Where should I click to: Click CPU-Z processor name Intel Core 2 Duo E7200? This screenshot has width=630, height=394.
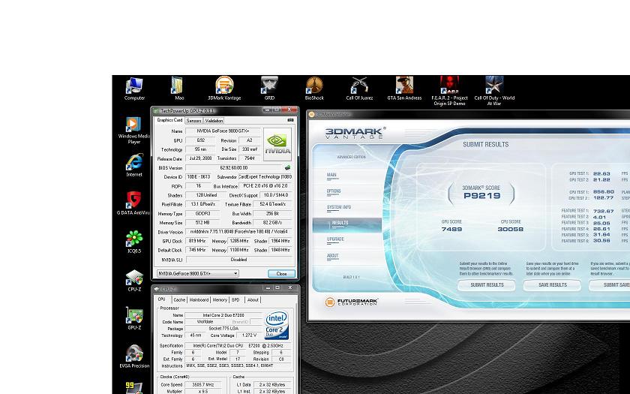click(x=223, y=315)
